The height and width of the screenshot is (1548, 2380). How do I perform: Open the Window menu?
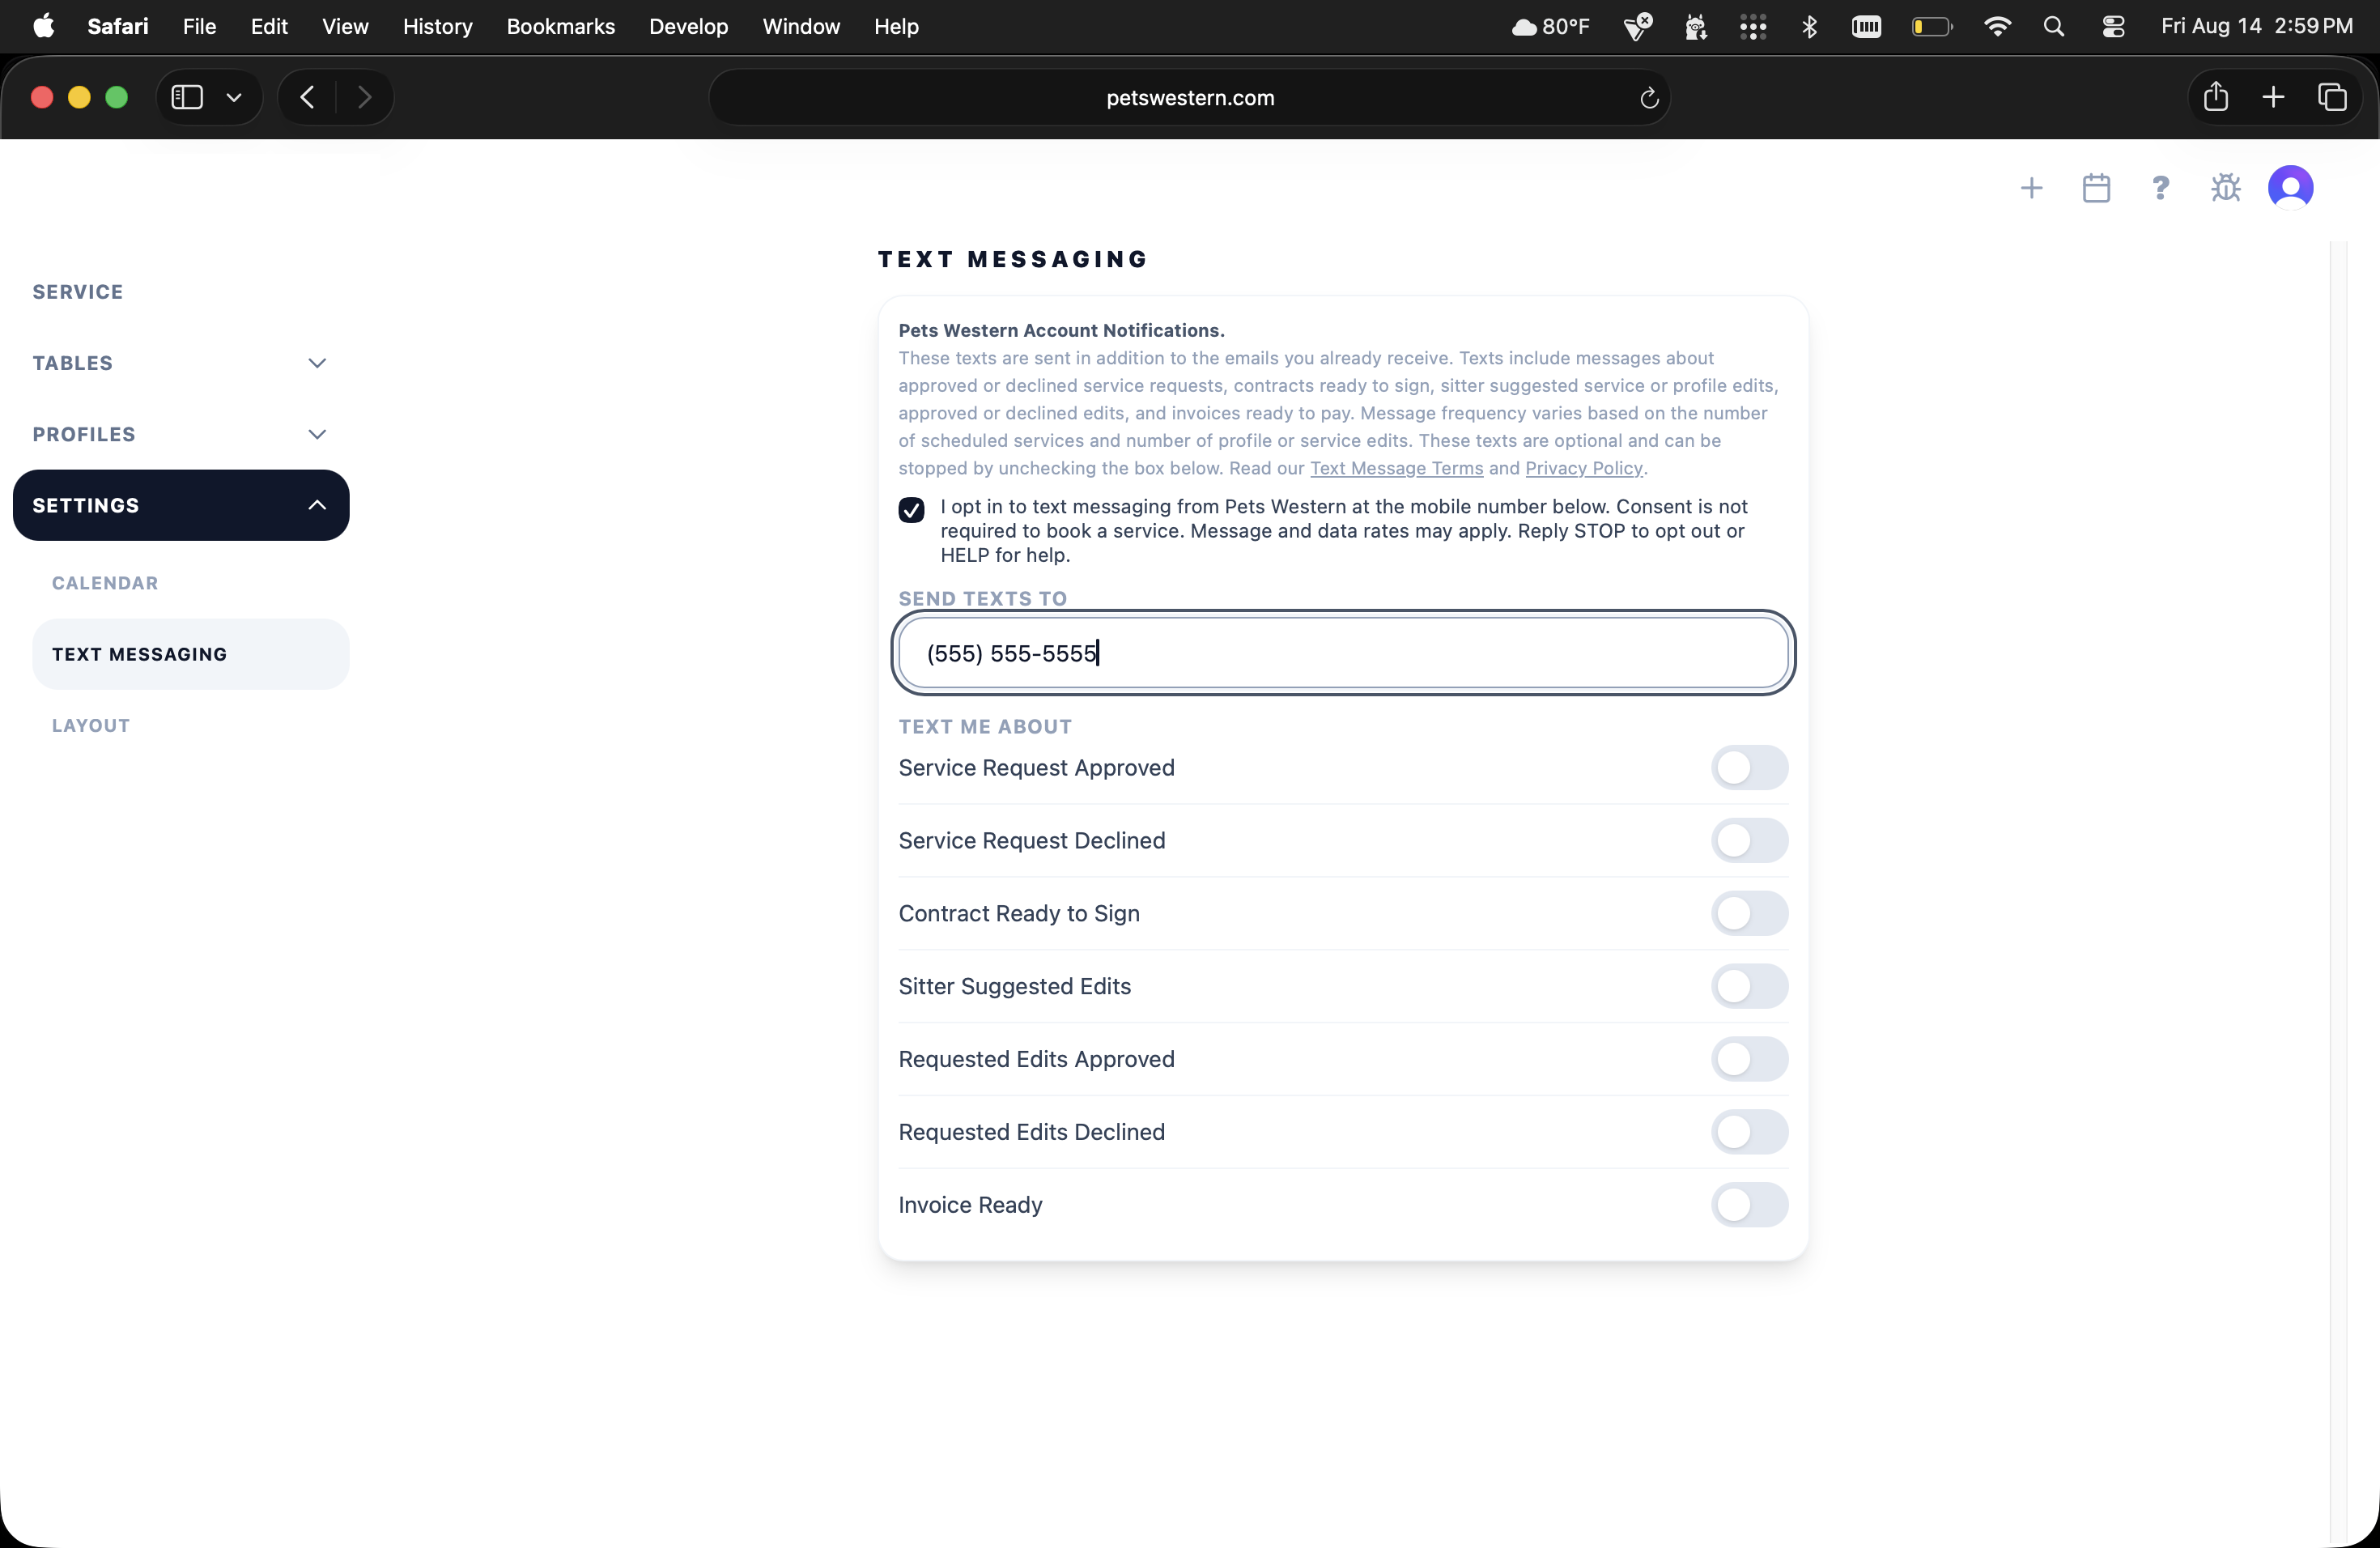(801, 26)
